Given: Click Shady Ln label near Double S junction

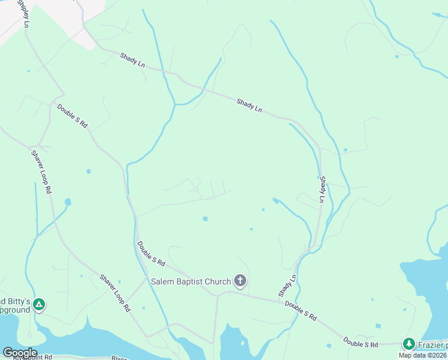Looking at the screenshot, I should point(287,286).
